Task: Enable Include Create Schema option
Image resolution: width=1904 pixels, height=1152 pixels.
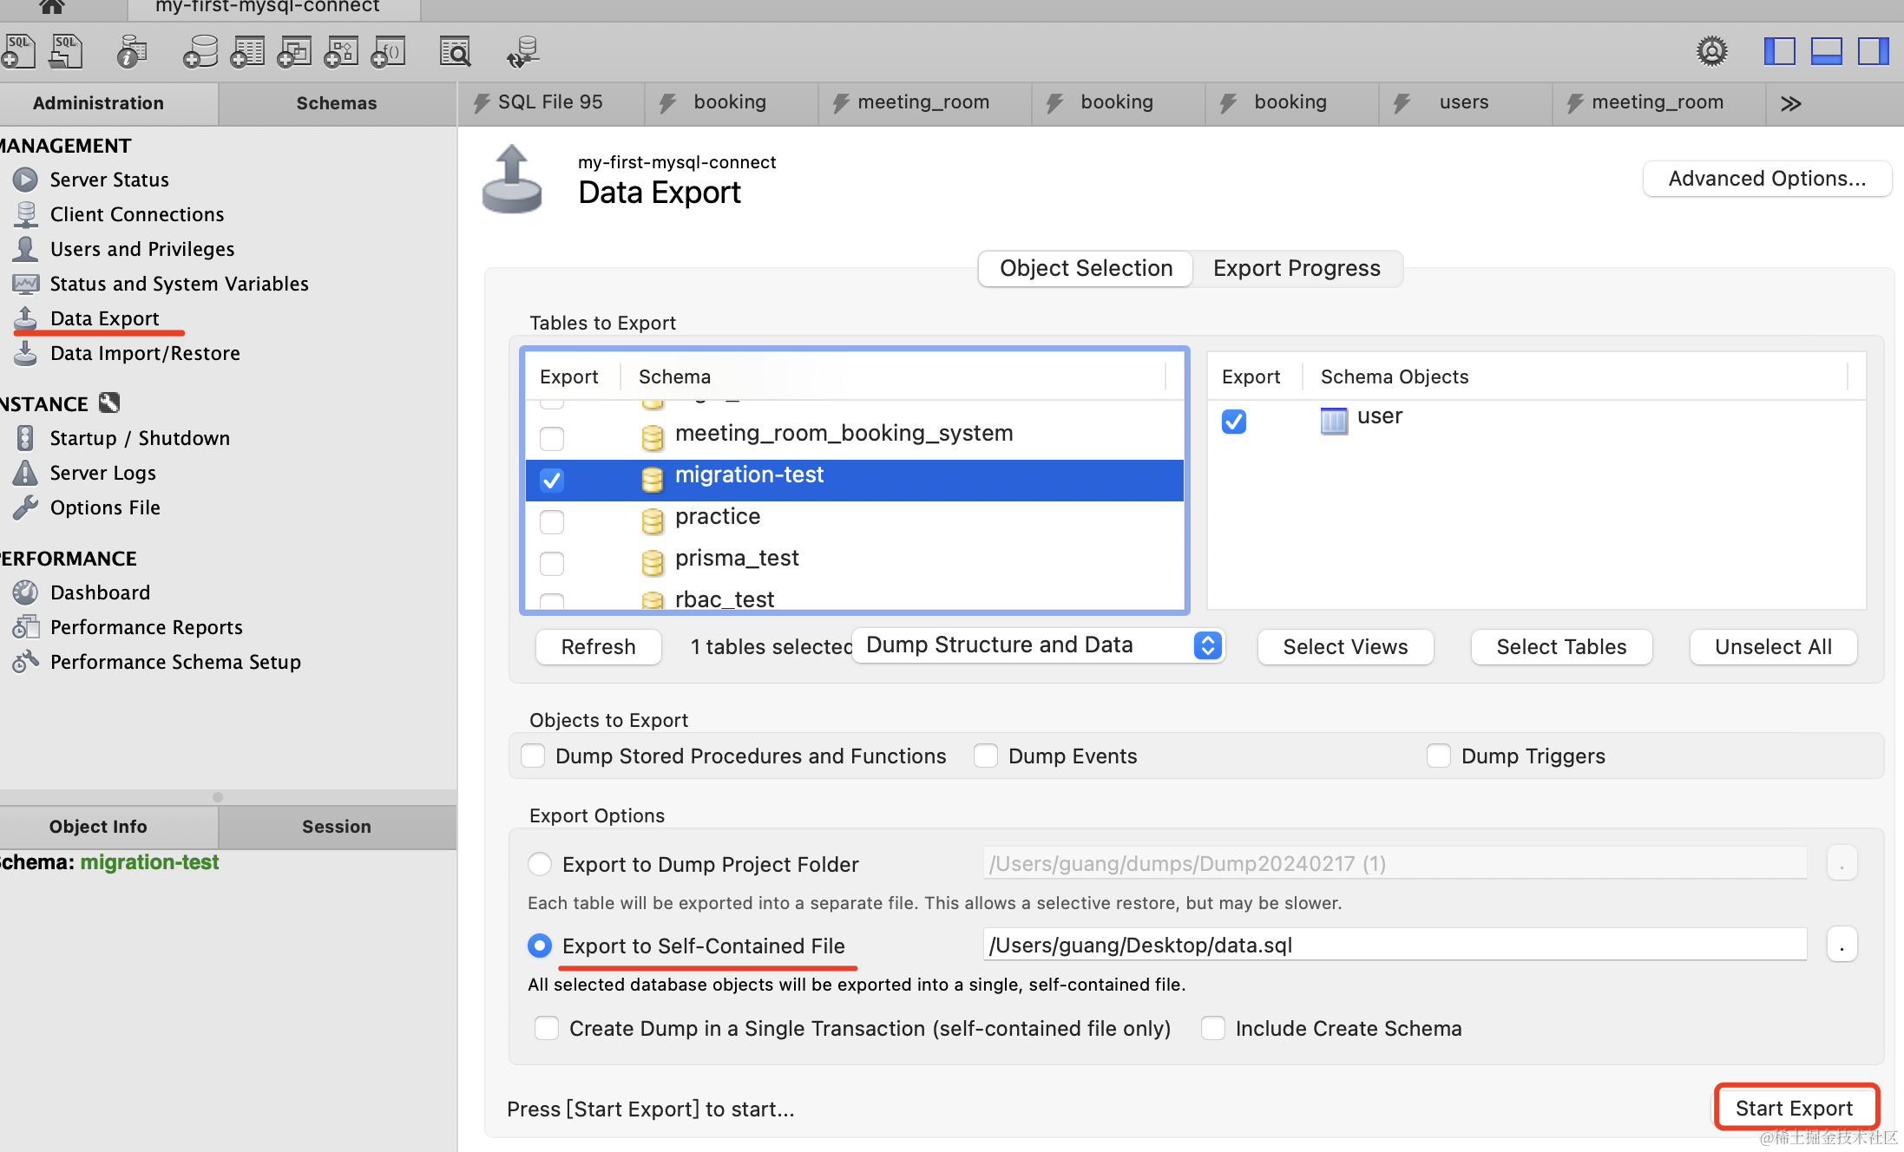Action: [1213, 1028]
